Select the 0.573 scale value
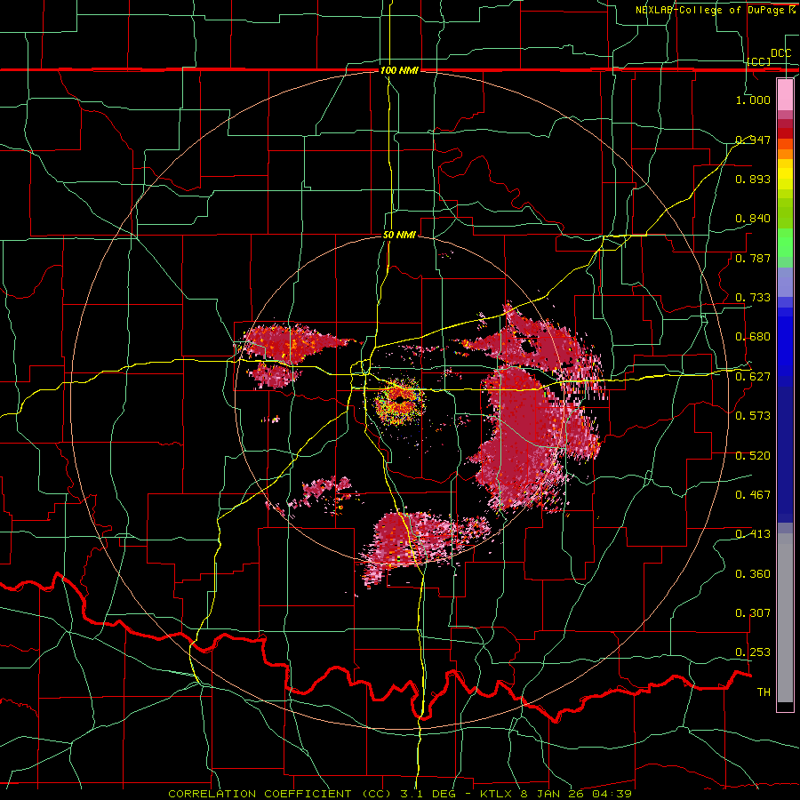 point(753,416)
